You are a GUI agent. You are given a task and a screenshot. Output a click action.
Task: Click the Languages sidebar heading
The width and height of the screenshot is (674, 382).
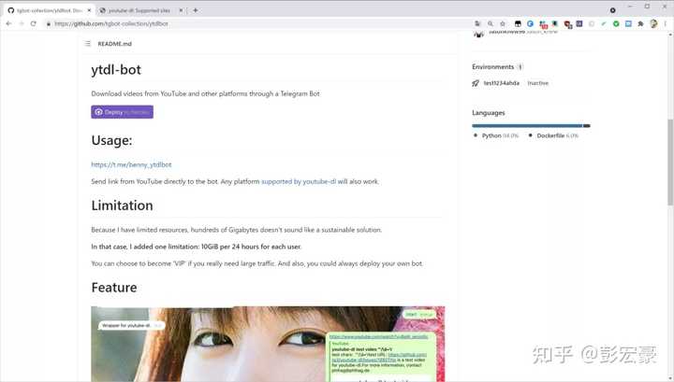[x=489, y=113]
